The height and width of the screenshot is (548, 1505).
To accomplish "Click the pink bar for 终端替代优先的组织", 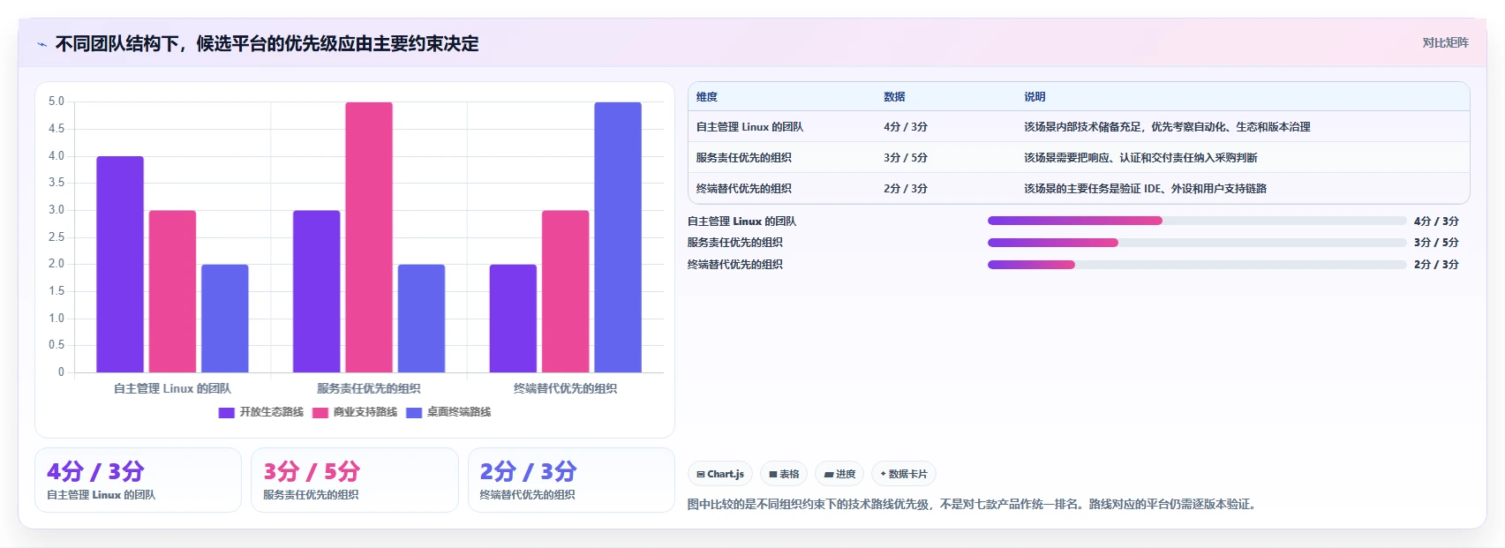I will (x=565, y=291).
